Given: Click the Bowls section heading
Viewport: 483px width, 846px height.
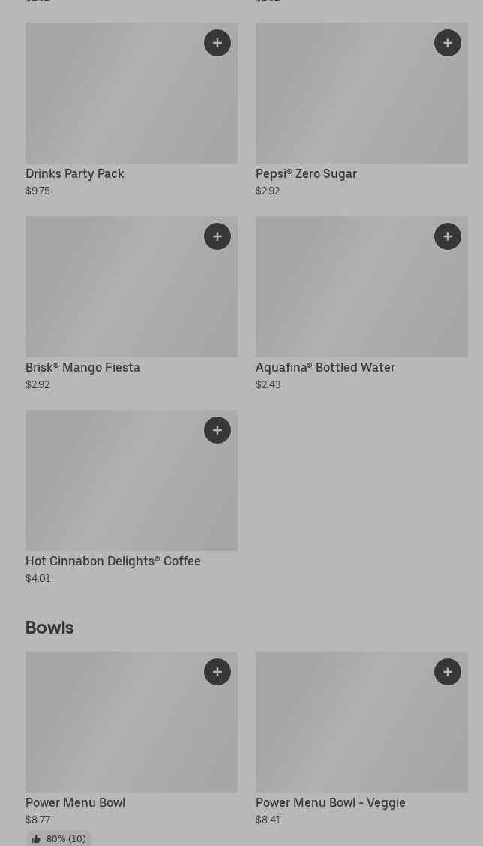Looking at the screenshot, I should click(x=49, y=628).
